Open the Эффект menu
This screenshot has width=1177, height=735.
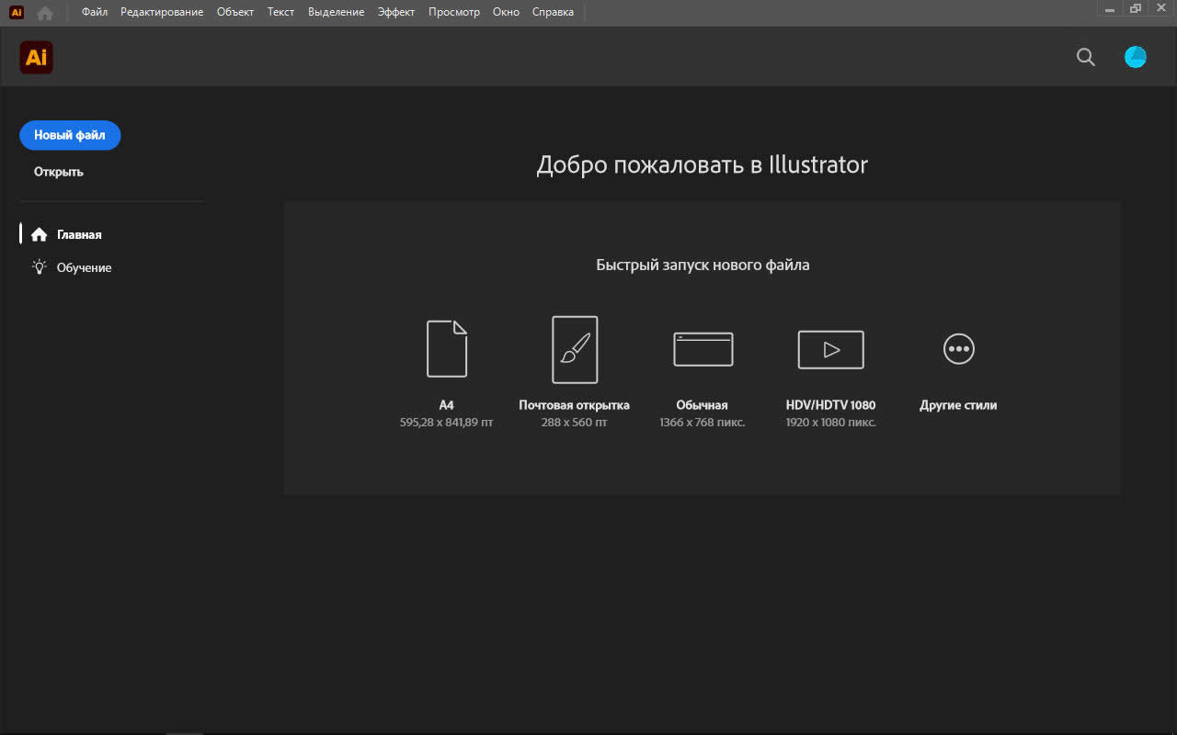pos(396,12)
